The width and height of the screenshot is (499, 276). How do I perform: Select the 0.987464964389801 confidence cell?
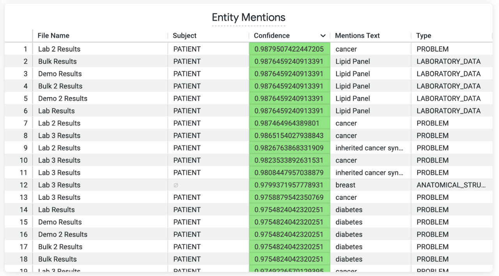pyautogui.click(x=287, y=123)
